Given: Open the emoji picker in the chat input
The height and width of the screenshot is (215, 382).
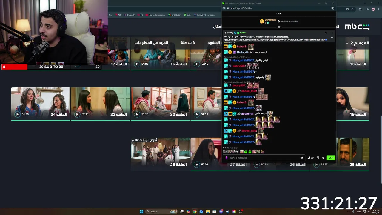Looking at the screenshot, I should coord(302,158).
